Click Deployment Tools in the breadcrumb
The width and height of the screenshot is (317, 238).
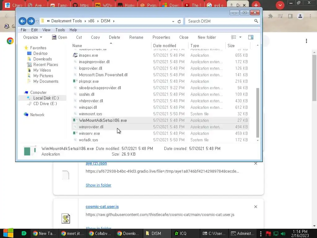(67, 21)
